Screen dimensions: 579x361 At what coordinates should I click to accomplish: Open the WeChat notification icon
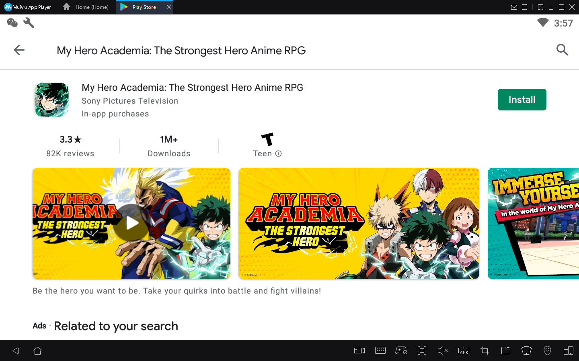[x=12, y=23]
